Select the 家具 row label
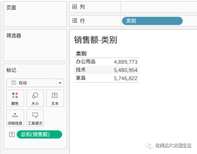This screenshot has height=154, width=197. click(x=81, y=78)
